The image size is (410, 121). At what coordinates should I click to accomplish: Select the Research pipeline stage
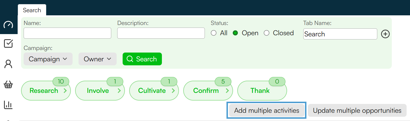46,91
